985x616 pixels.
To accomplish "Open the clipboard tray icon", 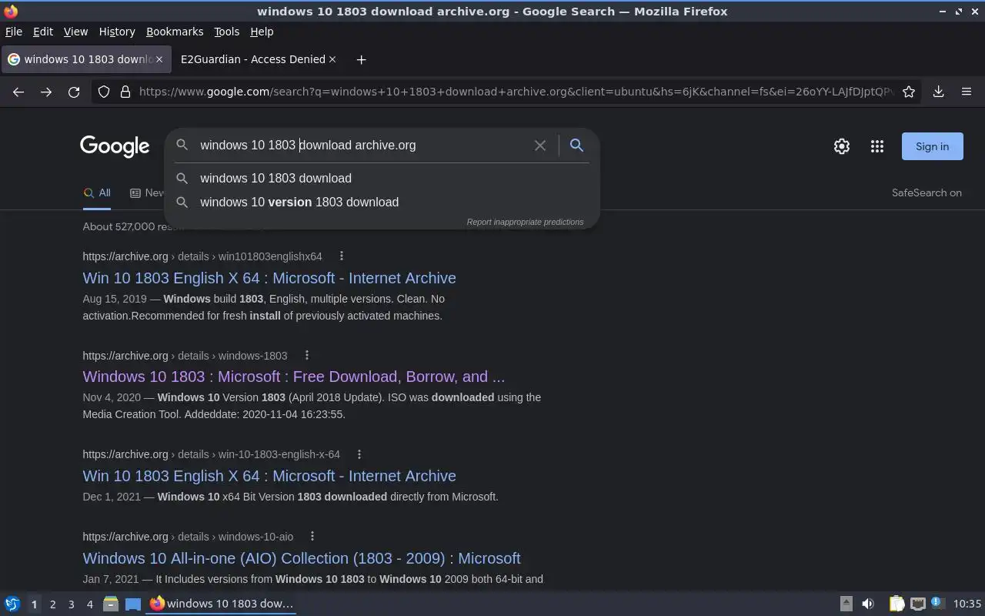I will [x=897, y=604].
